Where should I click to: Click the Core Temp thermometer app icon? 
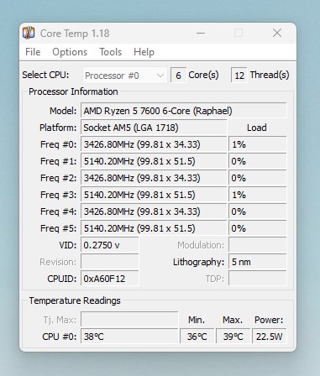pyautogui.click(x=29, y=33)
